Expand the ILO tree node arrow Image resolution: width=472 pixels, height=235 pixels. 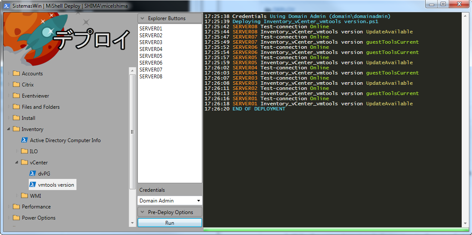click(17, 151)
